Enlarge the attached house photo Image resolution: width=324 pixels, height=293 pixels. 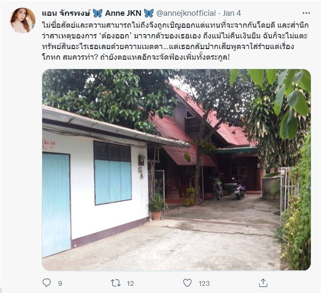pyautogui.click(x=176, y=170)
